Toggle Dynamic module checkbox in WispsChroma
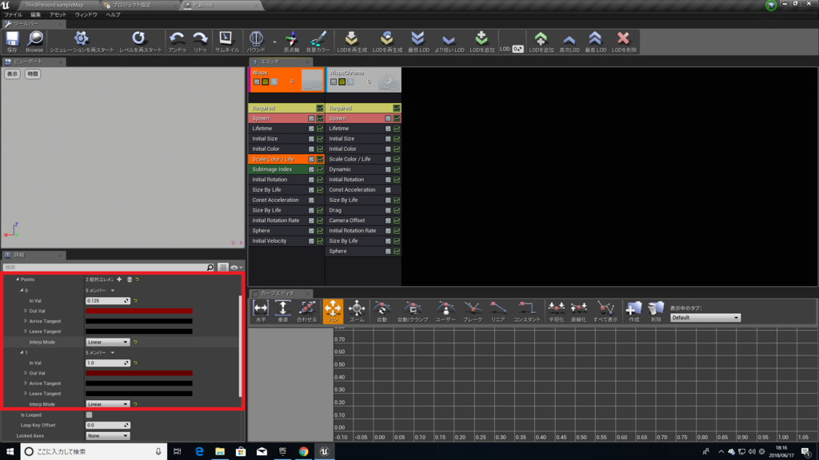This screenshot has height=460, width=819. click(388, 169)
